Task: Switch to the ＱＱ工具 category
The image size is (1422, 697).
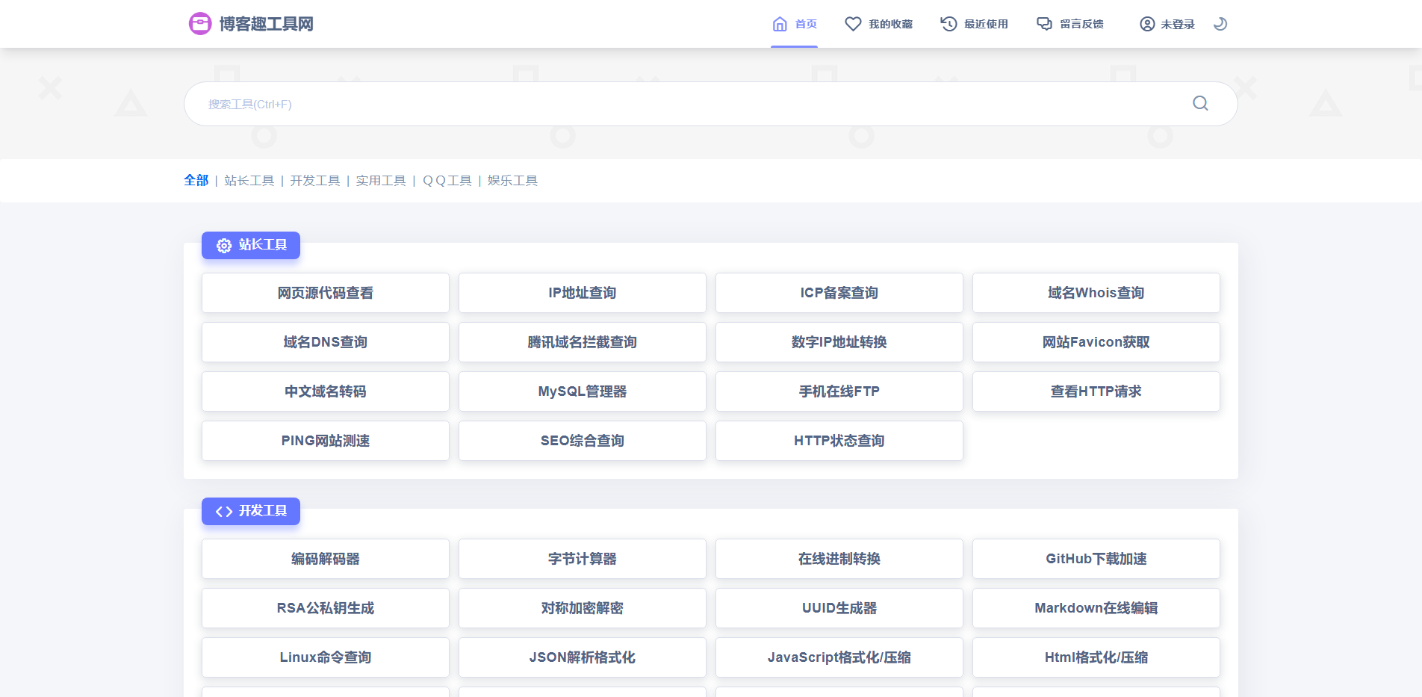Action: coord(447,180)
